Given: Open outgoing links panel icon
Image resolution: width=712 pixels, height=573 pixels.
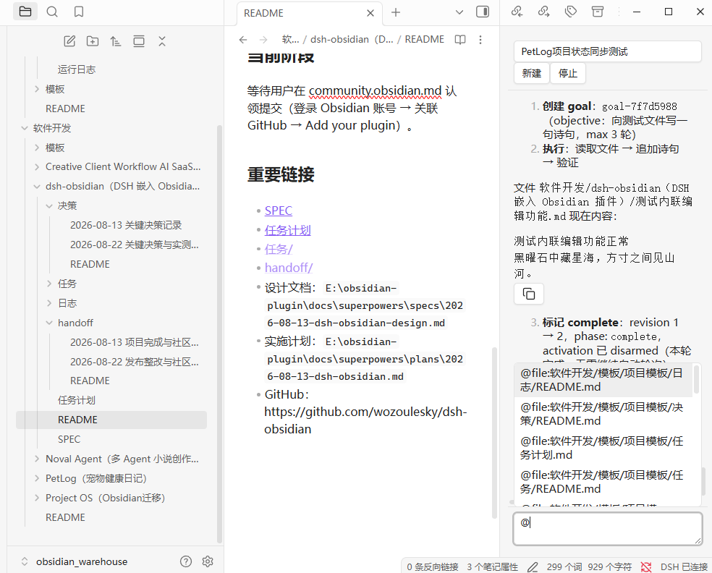Looking at the screenshot, I should [x=543, y=12].
